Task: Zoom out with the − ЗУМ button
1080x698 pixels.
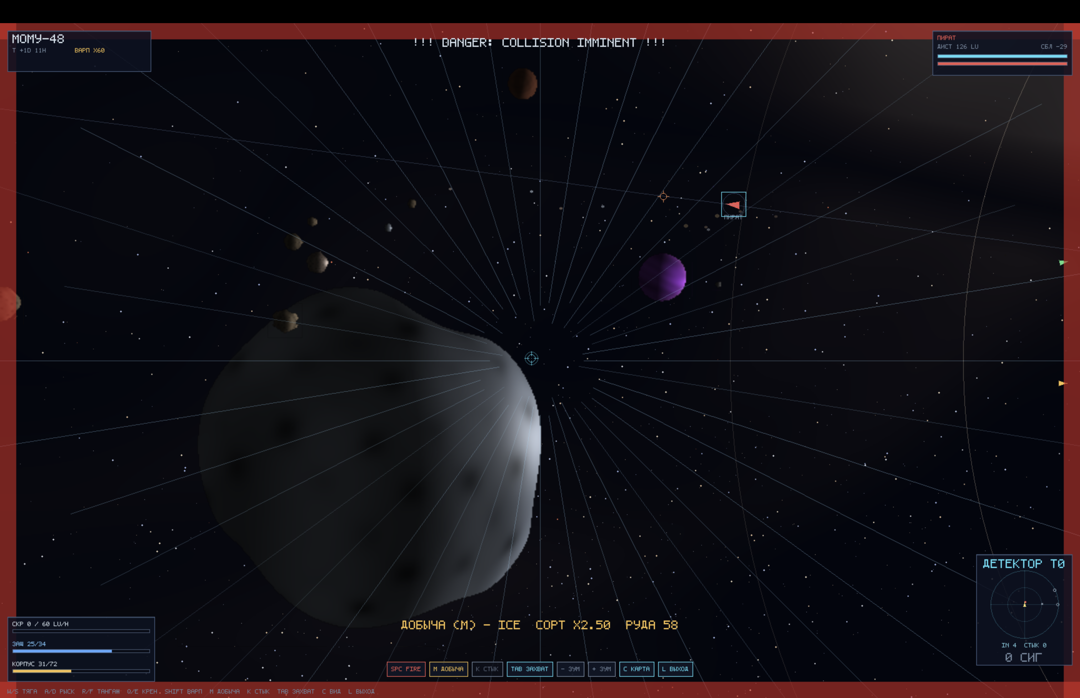Action: tap(570, 669)
